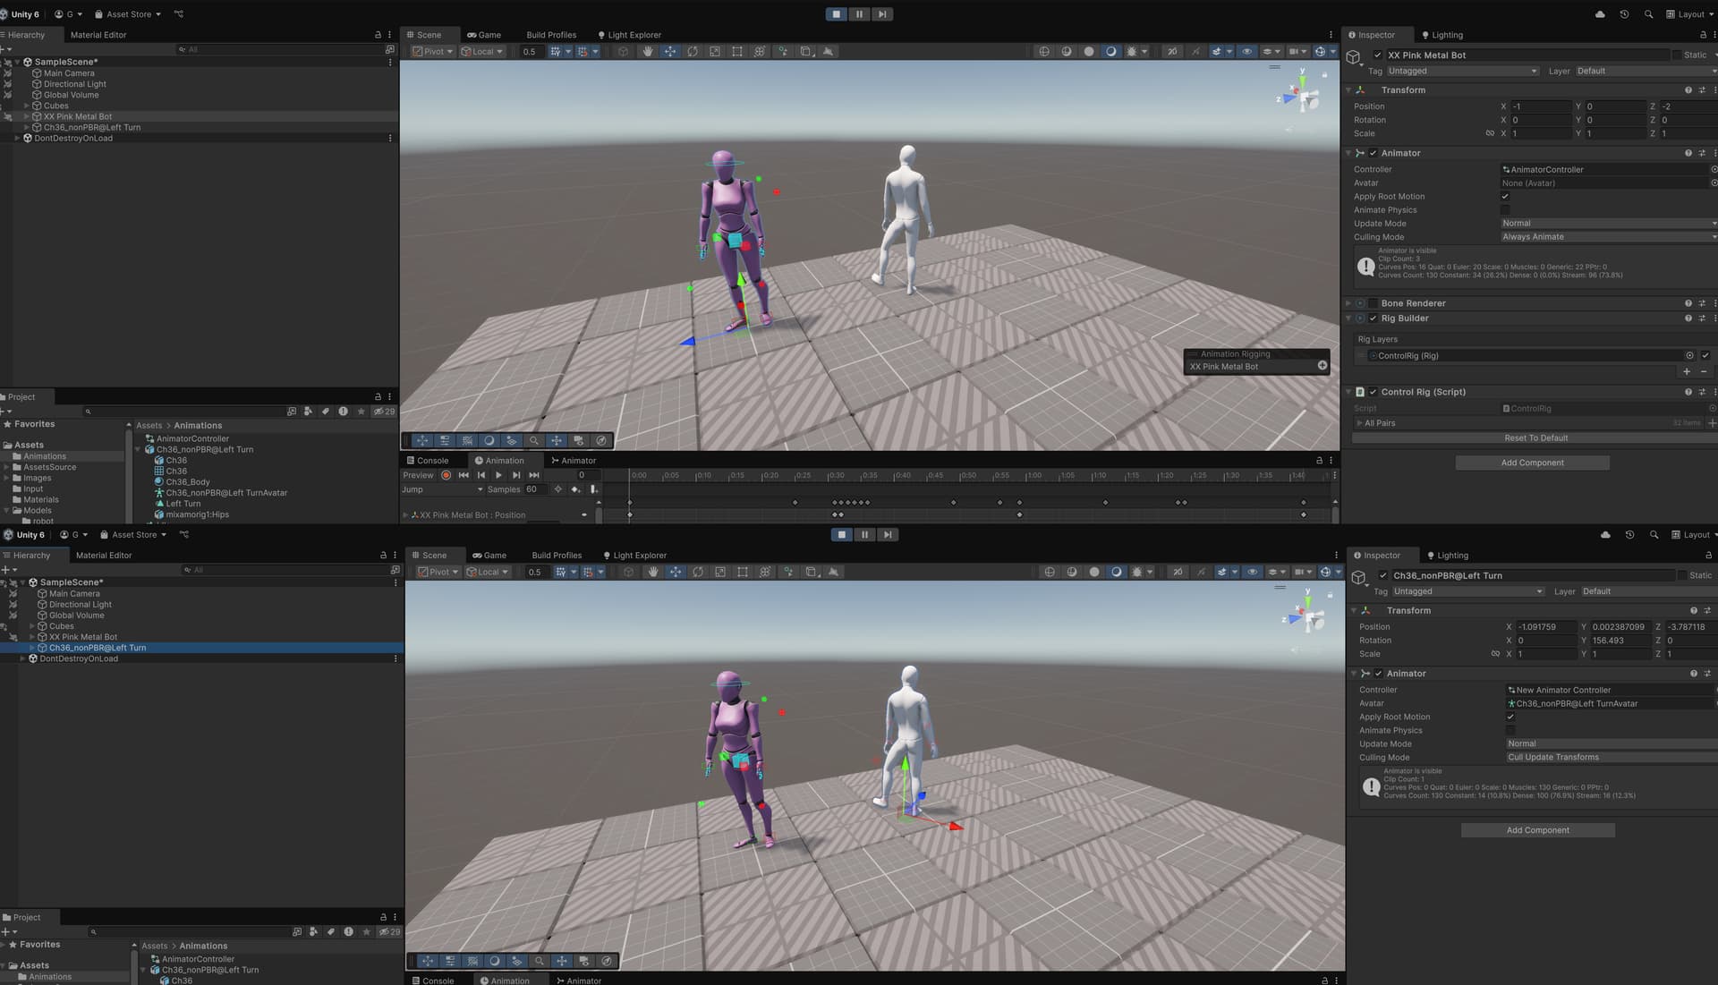Viewport: 1718px width, 985px height.
Task: Expand the Cubes item in the Hierarchy
Action: tap(27, 106)
